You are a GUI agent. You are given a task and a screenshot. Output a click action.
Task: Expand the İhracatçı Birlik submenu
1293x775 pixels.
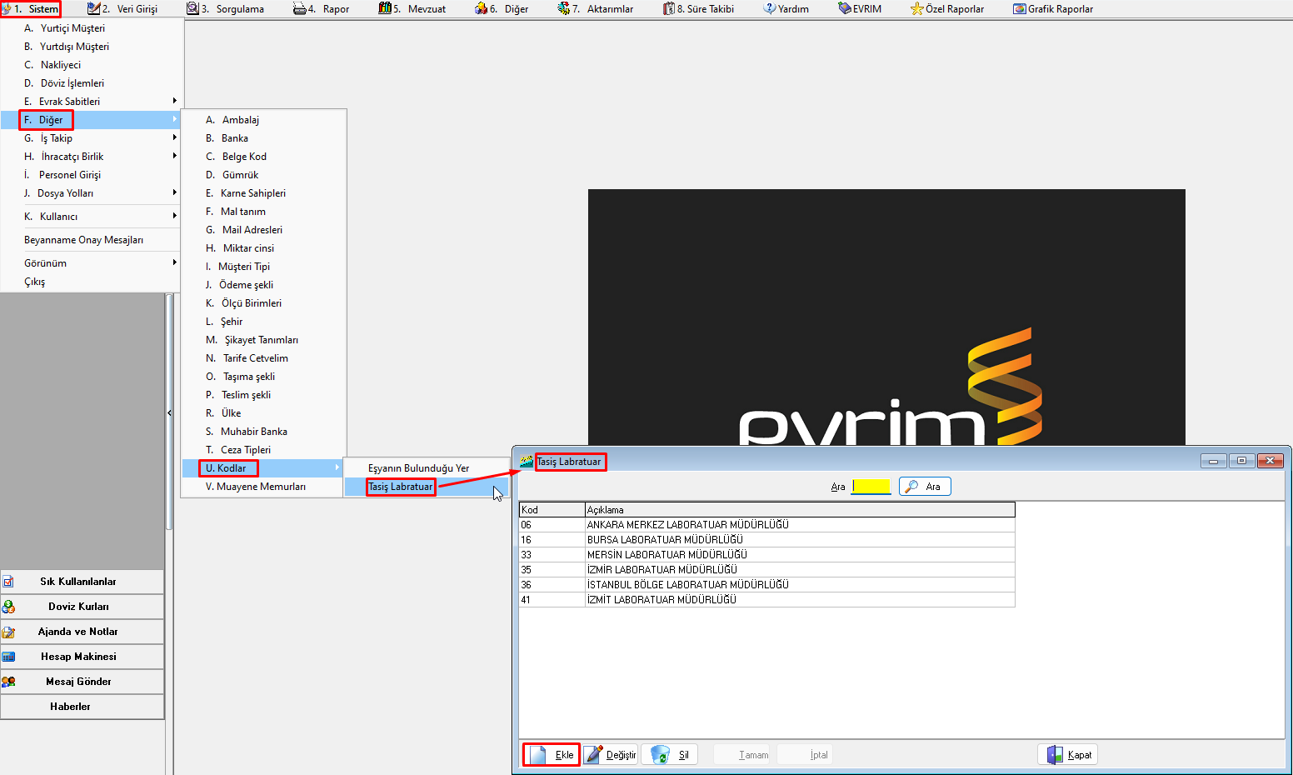(x=92, y=157)
